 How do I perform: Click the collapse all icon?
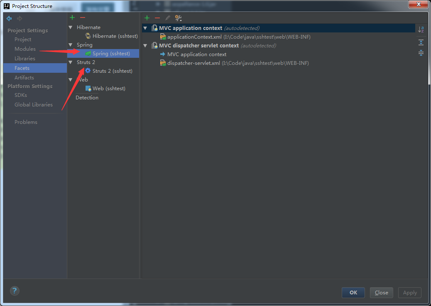[421, 53]
